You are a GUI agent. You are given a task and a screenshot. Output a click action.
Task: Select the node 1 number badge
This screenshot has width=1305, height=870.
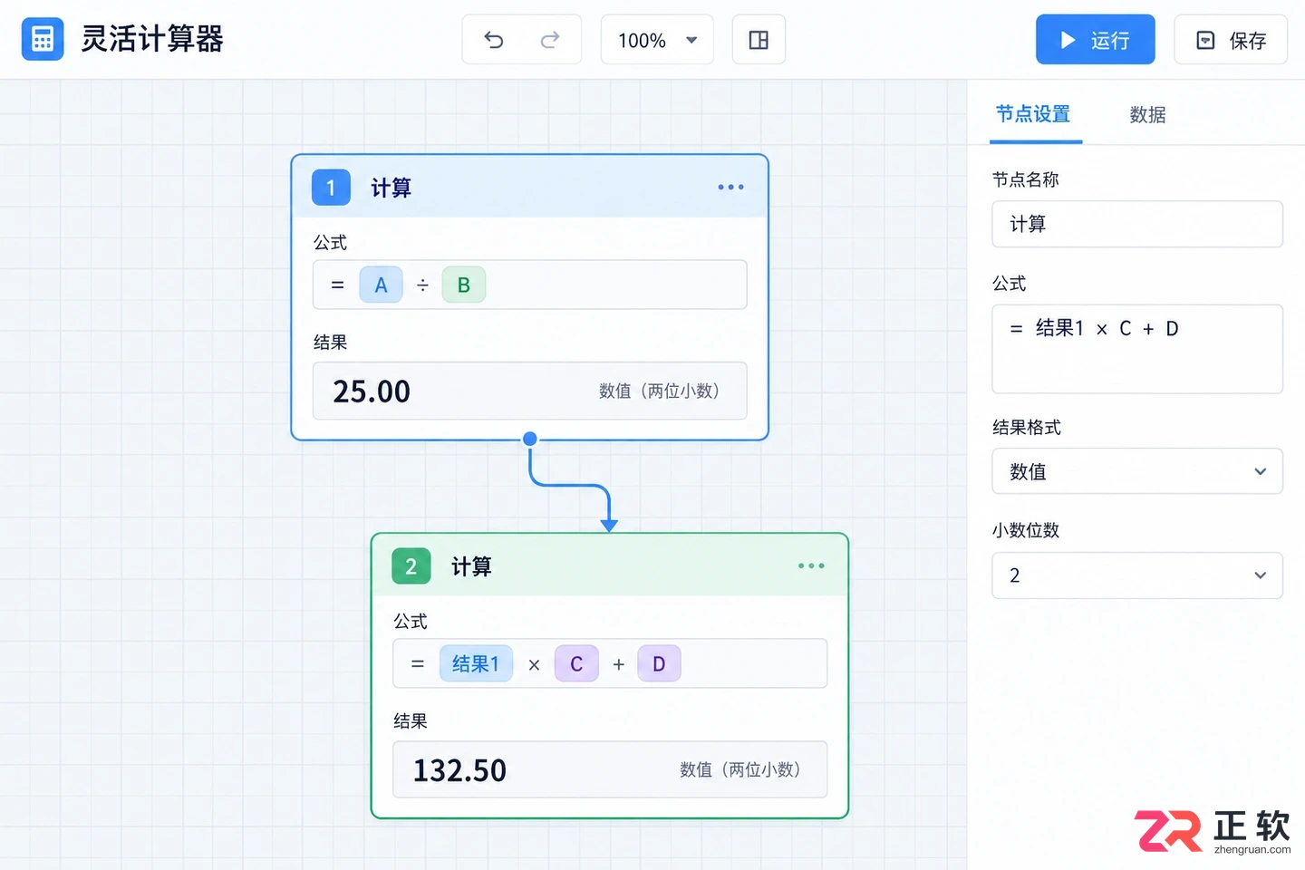pos(331,188)
